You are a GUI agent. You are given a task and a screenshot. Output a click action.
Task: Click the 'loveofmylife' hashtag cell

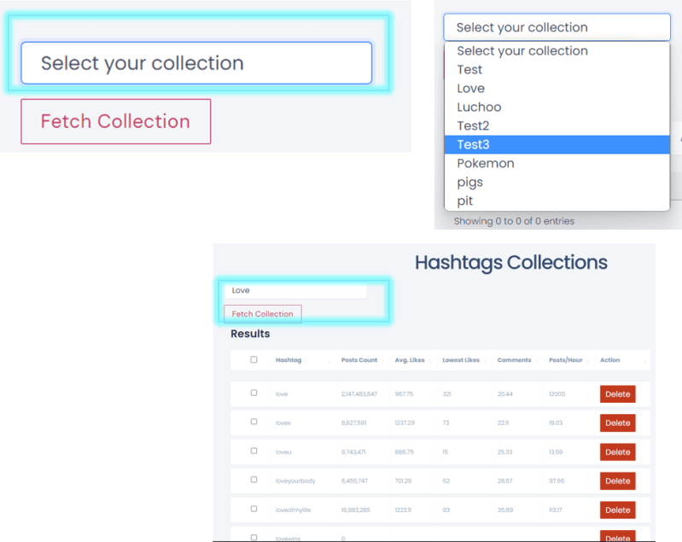293,510
